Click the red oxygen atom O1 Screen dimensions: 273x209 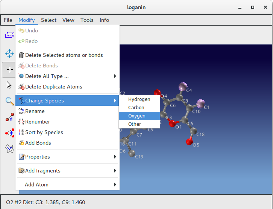pyautogui.click(x=173, y=124)
